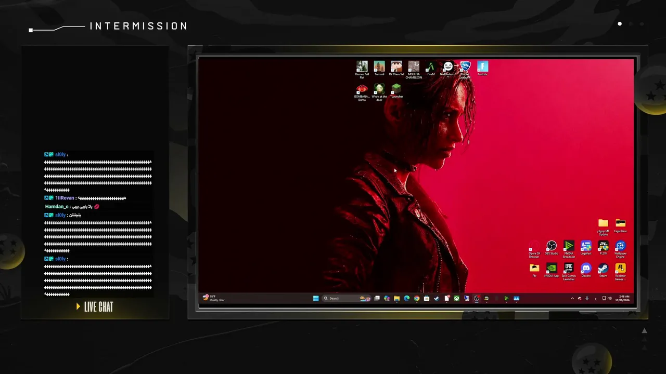Open the Rockstar Games Launcher shortcut
The width and height of the screenshot is (666, 374).
[x=620, y=272]
